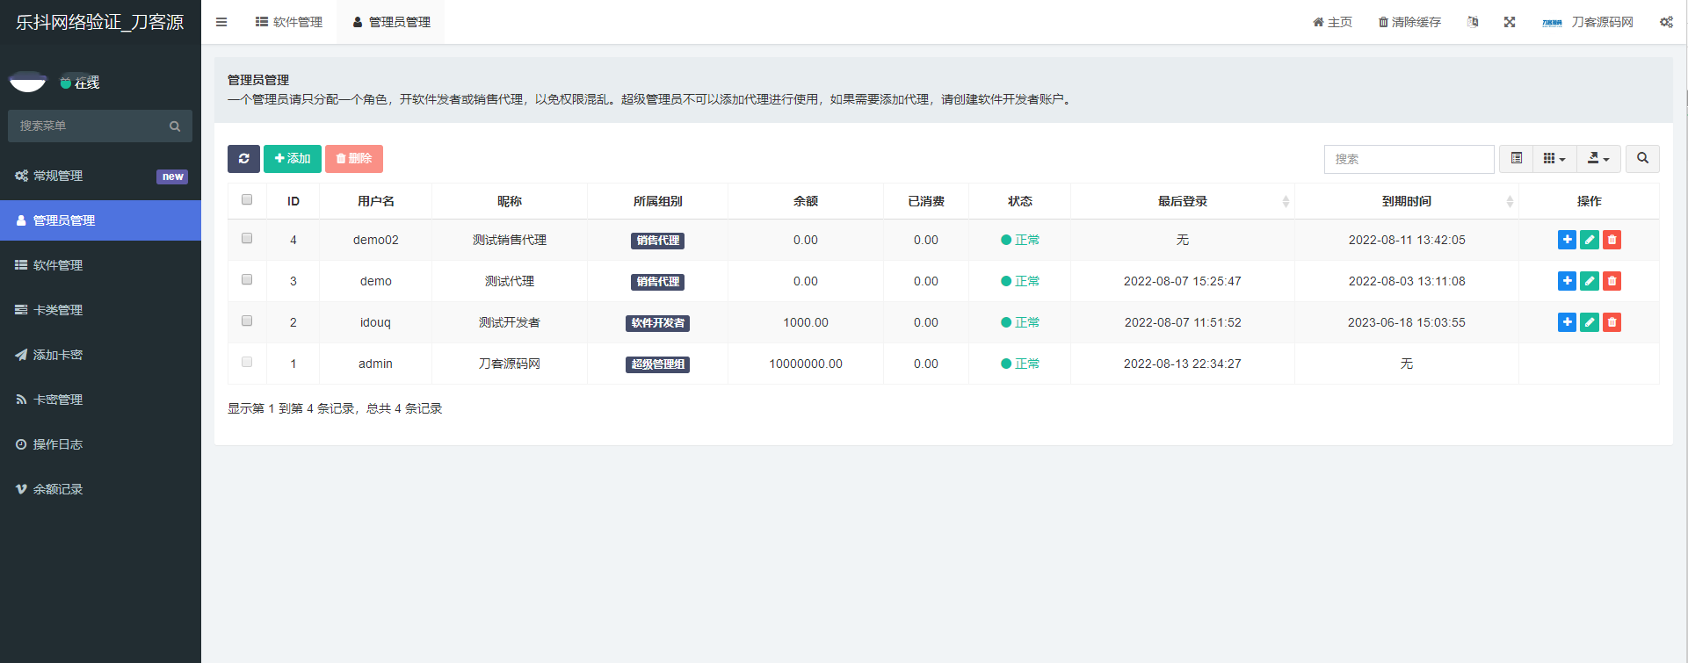Click the balance cell "10000000.00"
The width and height of the screenshot is (1688, 663).
806,364
